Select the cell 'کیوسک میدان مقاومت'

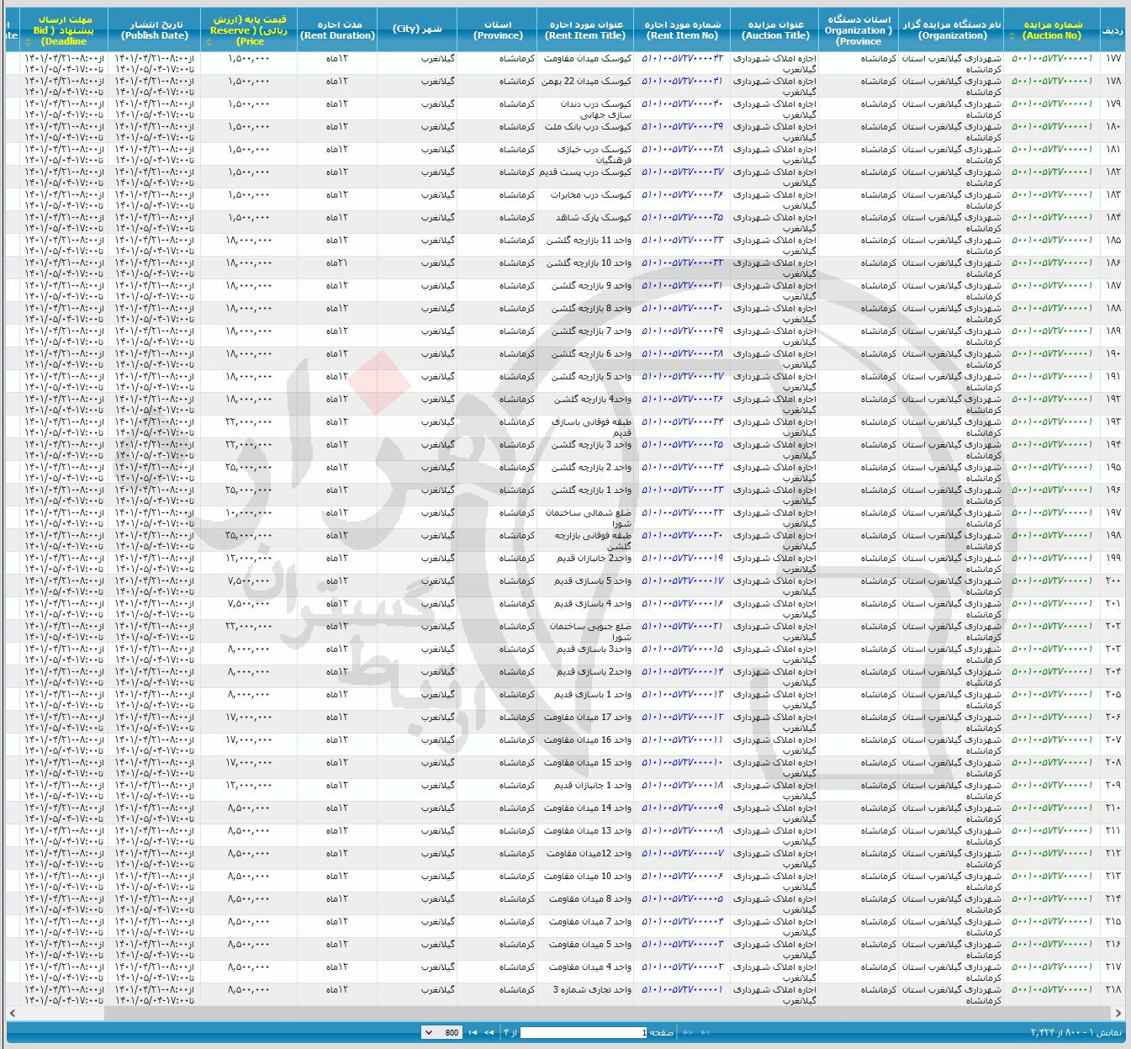point(585,64)
